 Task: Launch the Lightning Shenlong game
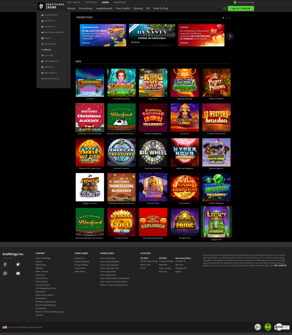pos(185,83)
